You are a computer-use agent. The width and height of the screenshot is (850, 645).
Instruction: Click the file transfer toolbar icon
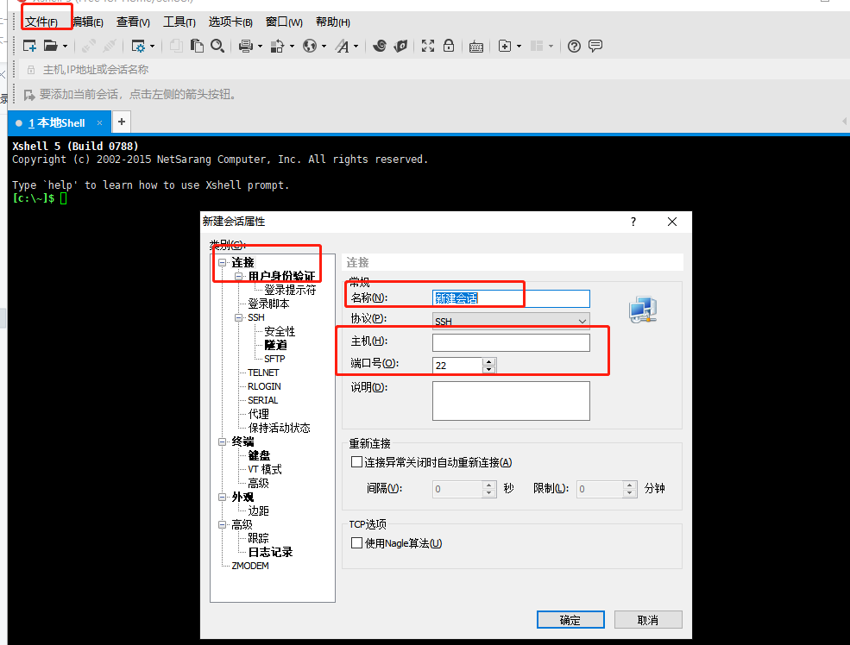[x=277, y=46]
